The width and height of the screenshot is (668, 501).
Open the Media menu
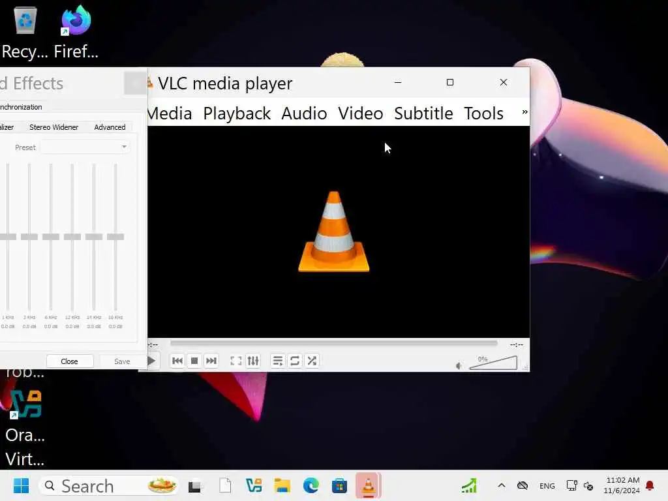pyautogui.click(x=170, y=114)
